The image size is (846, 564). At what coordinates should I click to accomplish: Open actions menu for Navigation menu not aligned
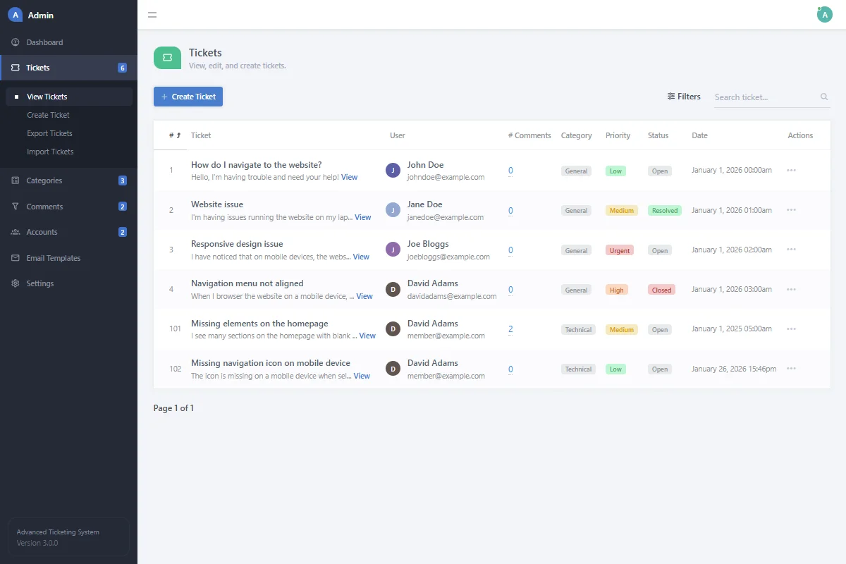pos(791,289)
